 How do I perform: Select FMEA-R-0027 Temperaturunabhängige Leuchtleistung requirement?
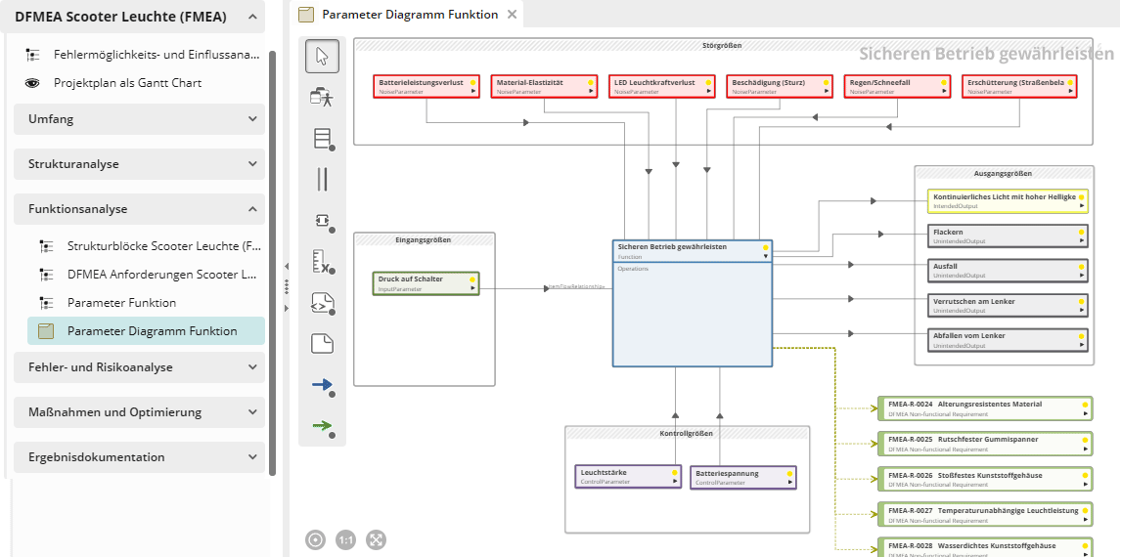pyautogui.click(x=985, y=515)
